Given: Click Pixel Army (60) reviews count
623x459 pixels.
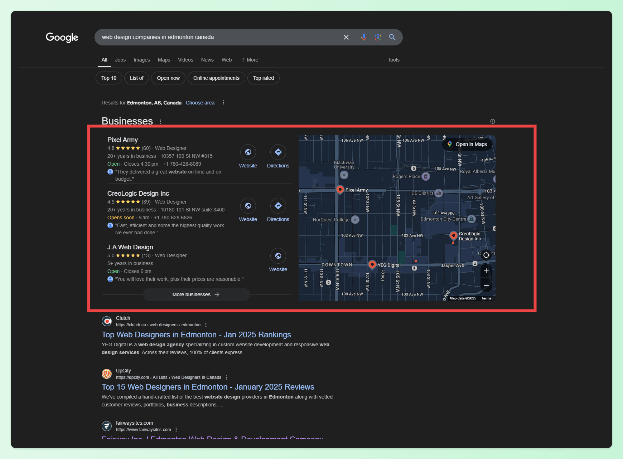Looking at the screenshot, I should [146, 148].
